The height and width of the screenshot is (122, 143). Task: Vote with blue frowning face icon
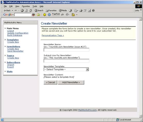tap(49, 15)
